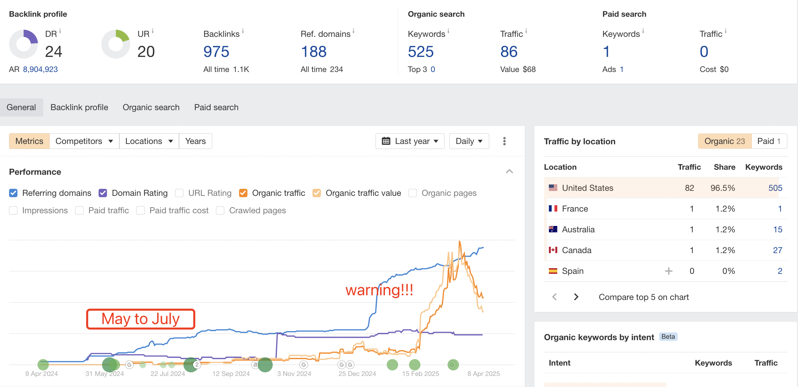Click the DR info icon
The image size is (798, 387).
coord(60,31)
